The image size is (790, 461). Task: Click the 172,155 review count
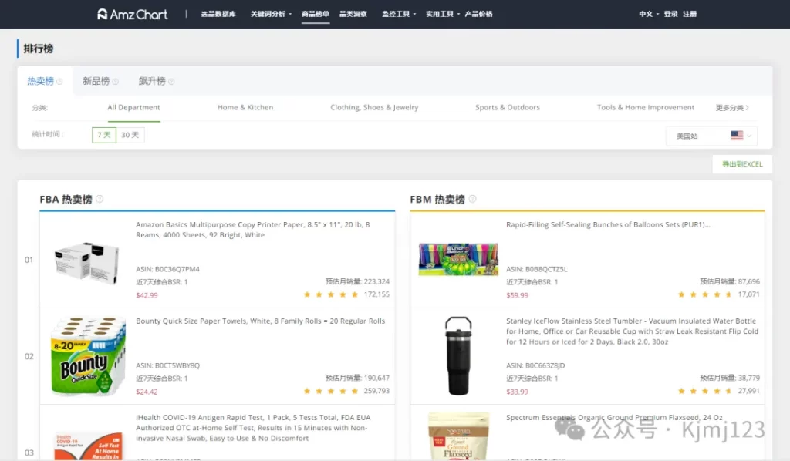pos(376,294)
